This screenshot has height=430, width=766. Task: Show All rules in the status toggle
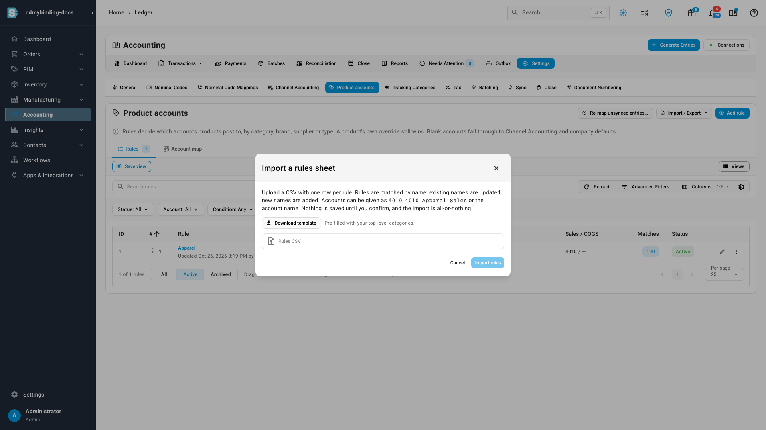pos(164,274)
